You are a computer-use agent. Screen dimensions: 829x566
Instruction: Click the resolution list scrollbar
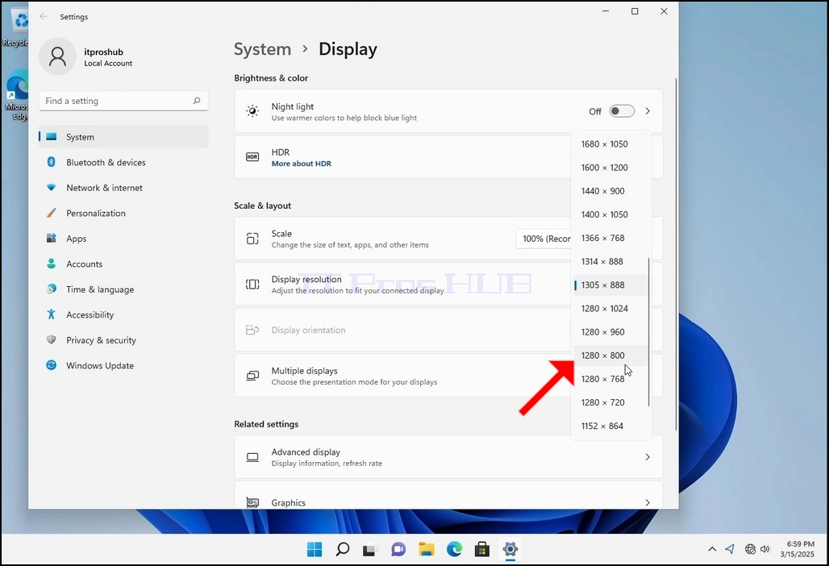648,332
